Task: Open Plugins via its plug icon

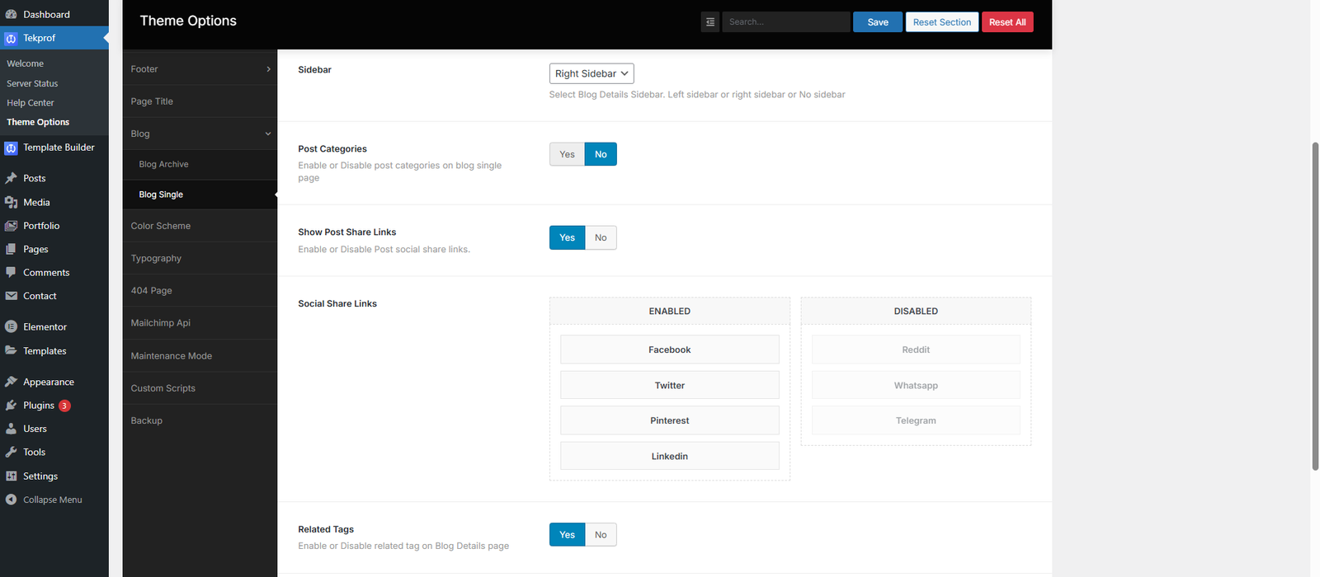Action: [x=11, y=406]
